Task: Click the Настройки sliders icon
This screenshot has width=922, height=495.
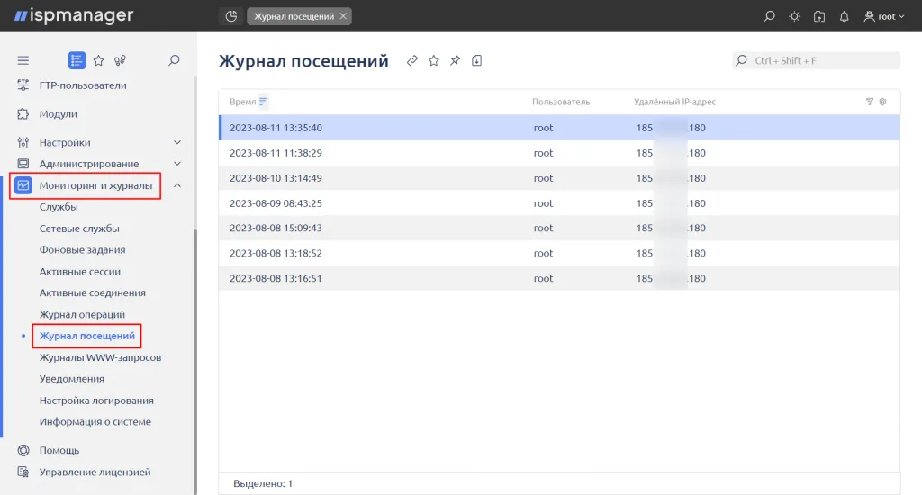Action: [x=23, y=142]
